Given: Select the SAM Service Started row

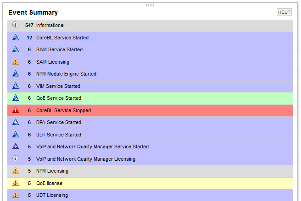Looking at the screenshot, I should (150, 50).
